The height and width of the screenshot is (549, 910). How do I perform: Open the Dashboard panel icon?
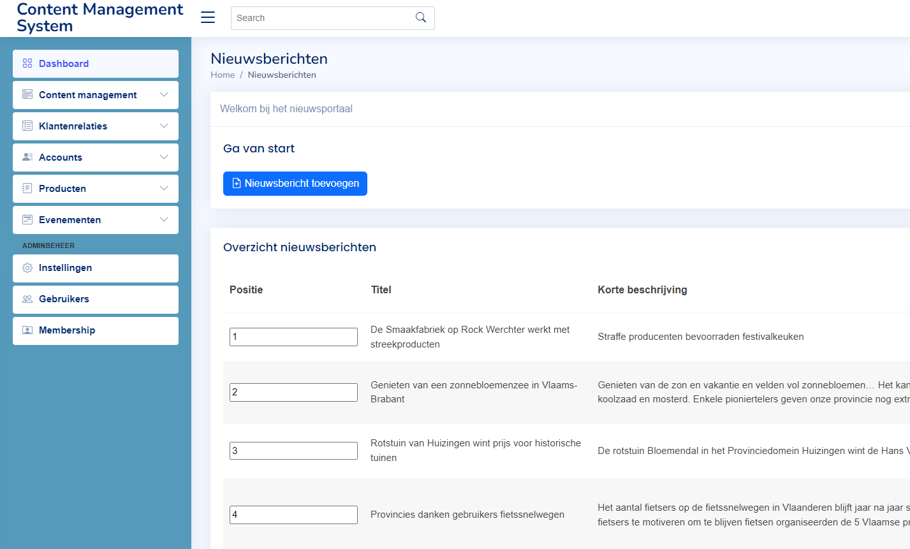pyautogui.click(x=27, y=63)
